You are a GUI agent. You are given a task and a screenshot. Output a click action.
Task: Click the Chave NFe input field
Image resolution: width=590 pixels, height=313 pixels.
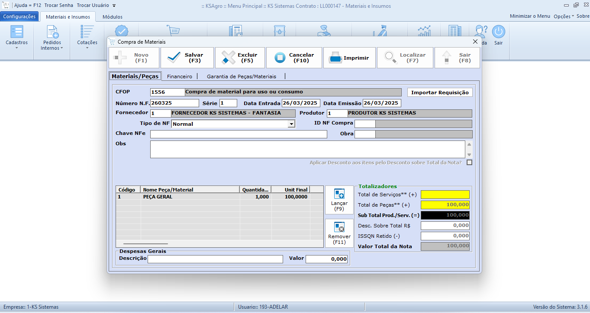(239, 134)
